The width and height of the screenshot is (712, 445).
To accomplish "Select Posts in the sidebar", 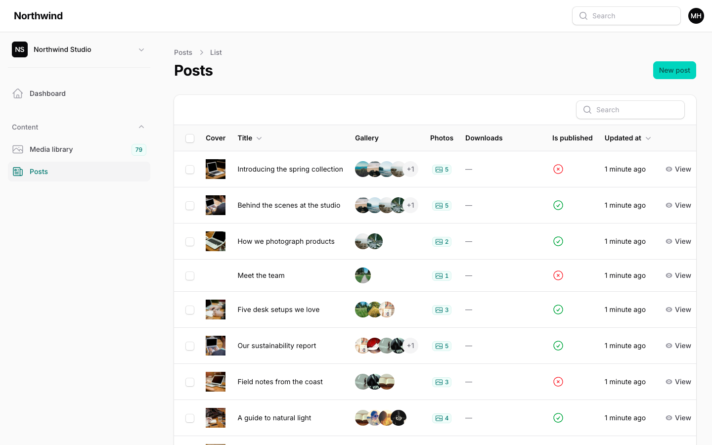I will click(x=79, y=172).
